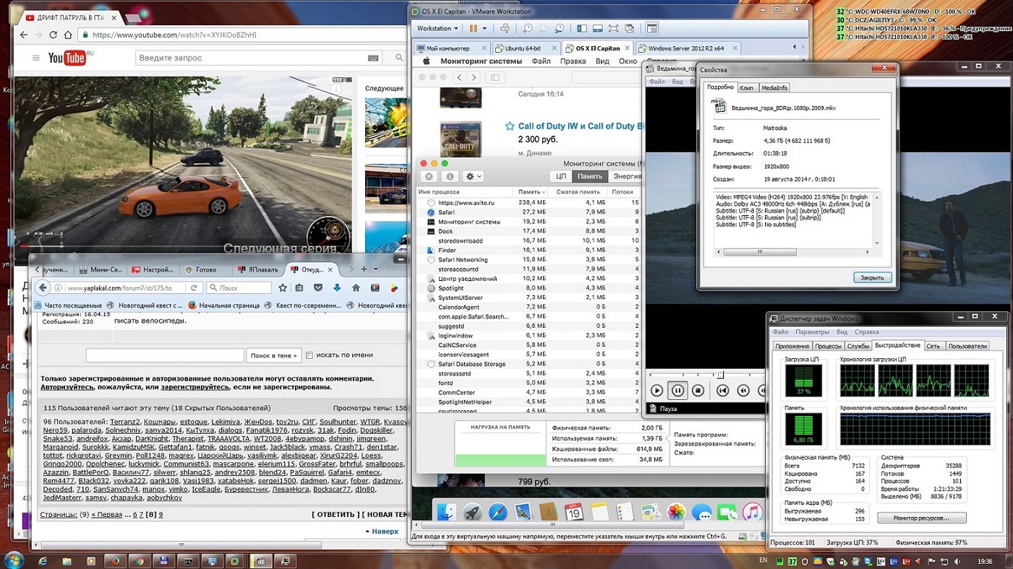The width and height of the screenshot is (1013, 569).
Task: Open iTunes icon in the macOS Dock
Action: [752, 513]
